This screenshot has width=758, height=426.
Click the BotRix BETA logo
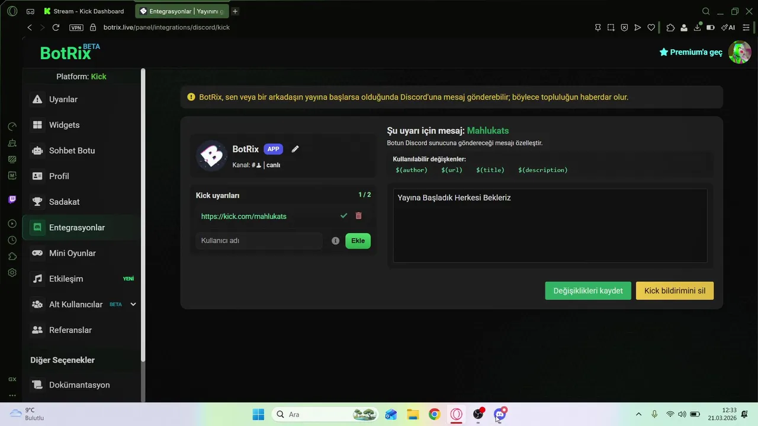[x=70, y=53]
